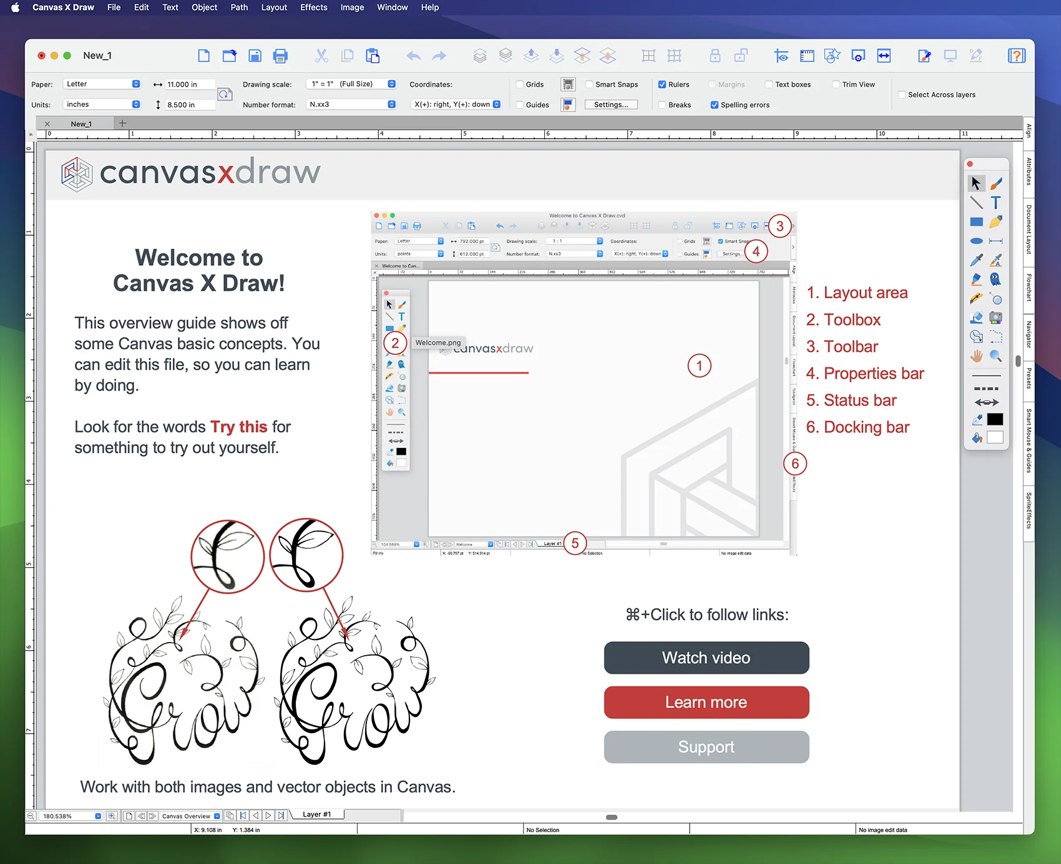
Task: Click the arrowhead style icon in toolbox
Action: pyautogui.click(x=986, y=402)
